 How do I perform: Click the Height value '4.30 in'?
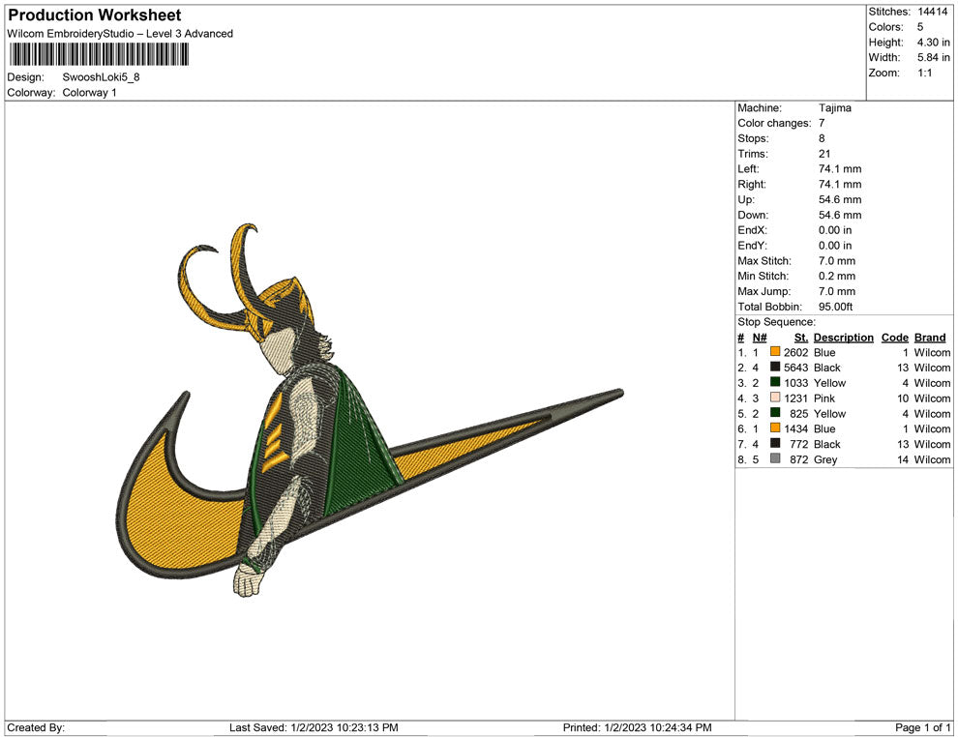pyautogui.click(x=933, y=43)
